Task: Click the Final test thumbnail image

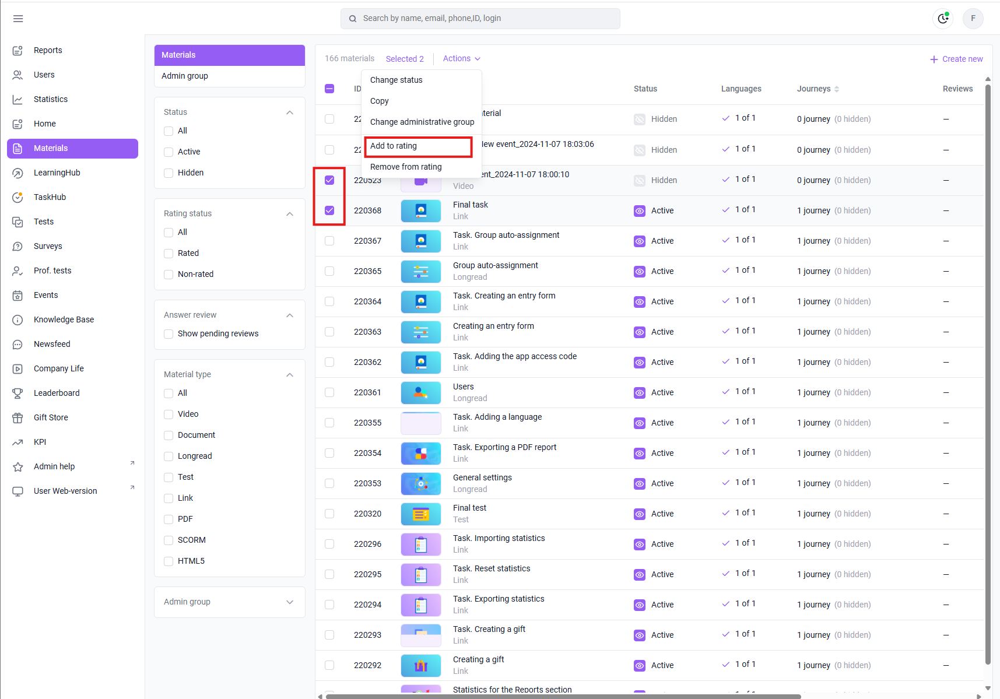Action: click(x=421, y=514)
